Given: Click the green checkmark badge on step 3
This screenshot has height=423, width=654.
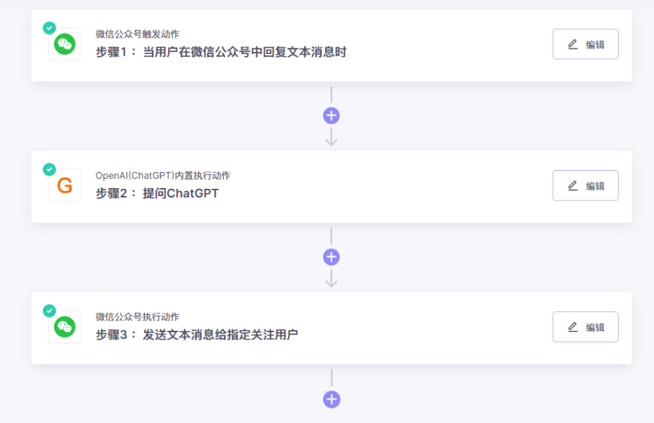Looking at the screenshot, I should [x=49, y=311].
